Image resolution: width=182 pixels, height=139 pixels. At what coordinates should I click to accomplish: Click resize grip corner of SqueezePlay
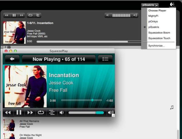click(113, 115)
